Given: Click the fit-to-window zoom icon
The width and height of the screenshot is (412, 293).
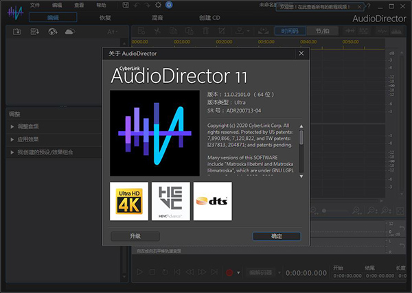Looking at the screenshot, I should click(400, 211).
